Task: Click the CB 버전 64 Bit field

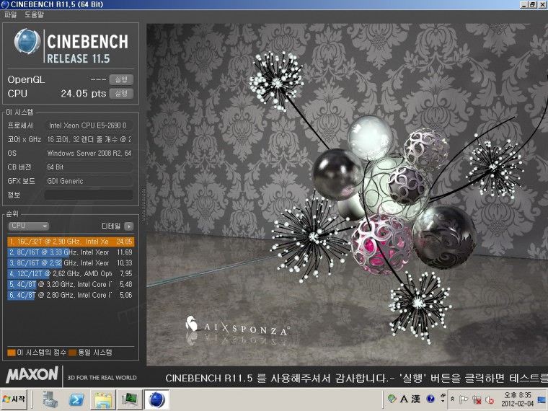Action: (89, 167)
